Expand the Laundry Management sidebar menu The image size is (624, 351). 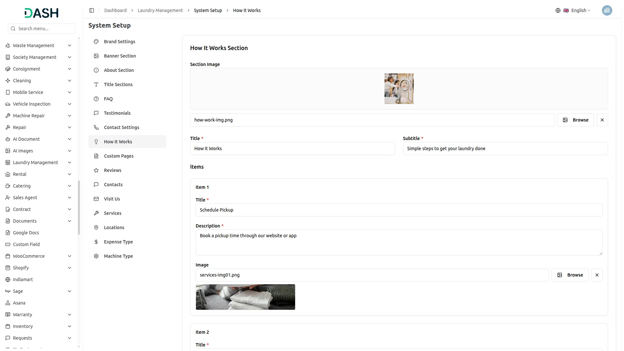39,162
